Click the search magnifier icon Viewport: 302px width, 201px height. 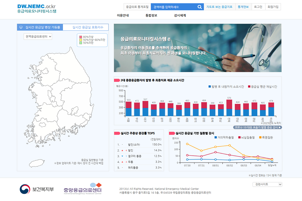200,7
